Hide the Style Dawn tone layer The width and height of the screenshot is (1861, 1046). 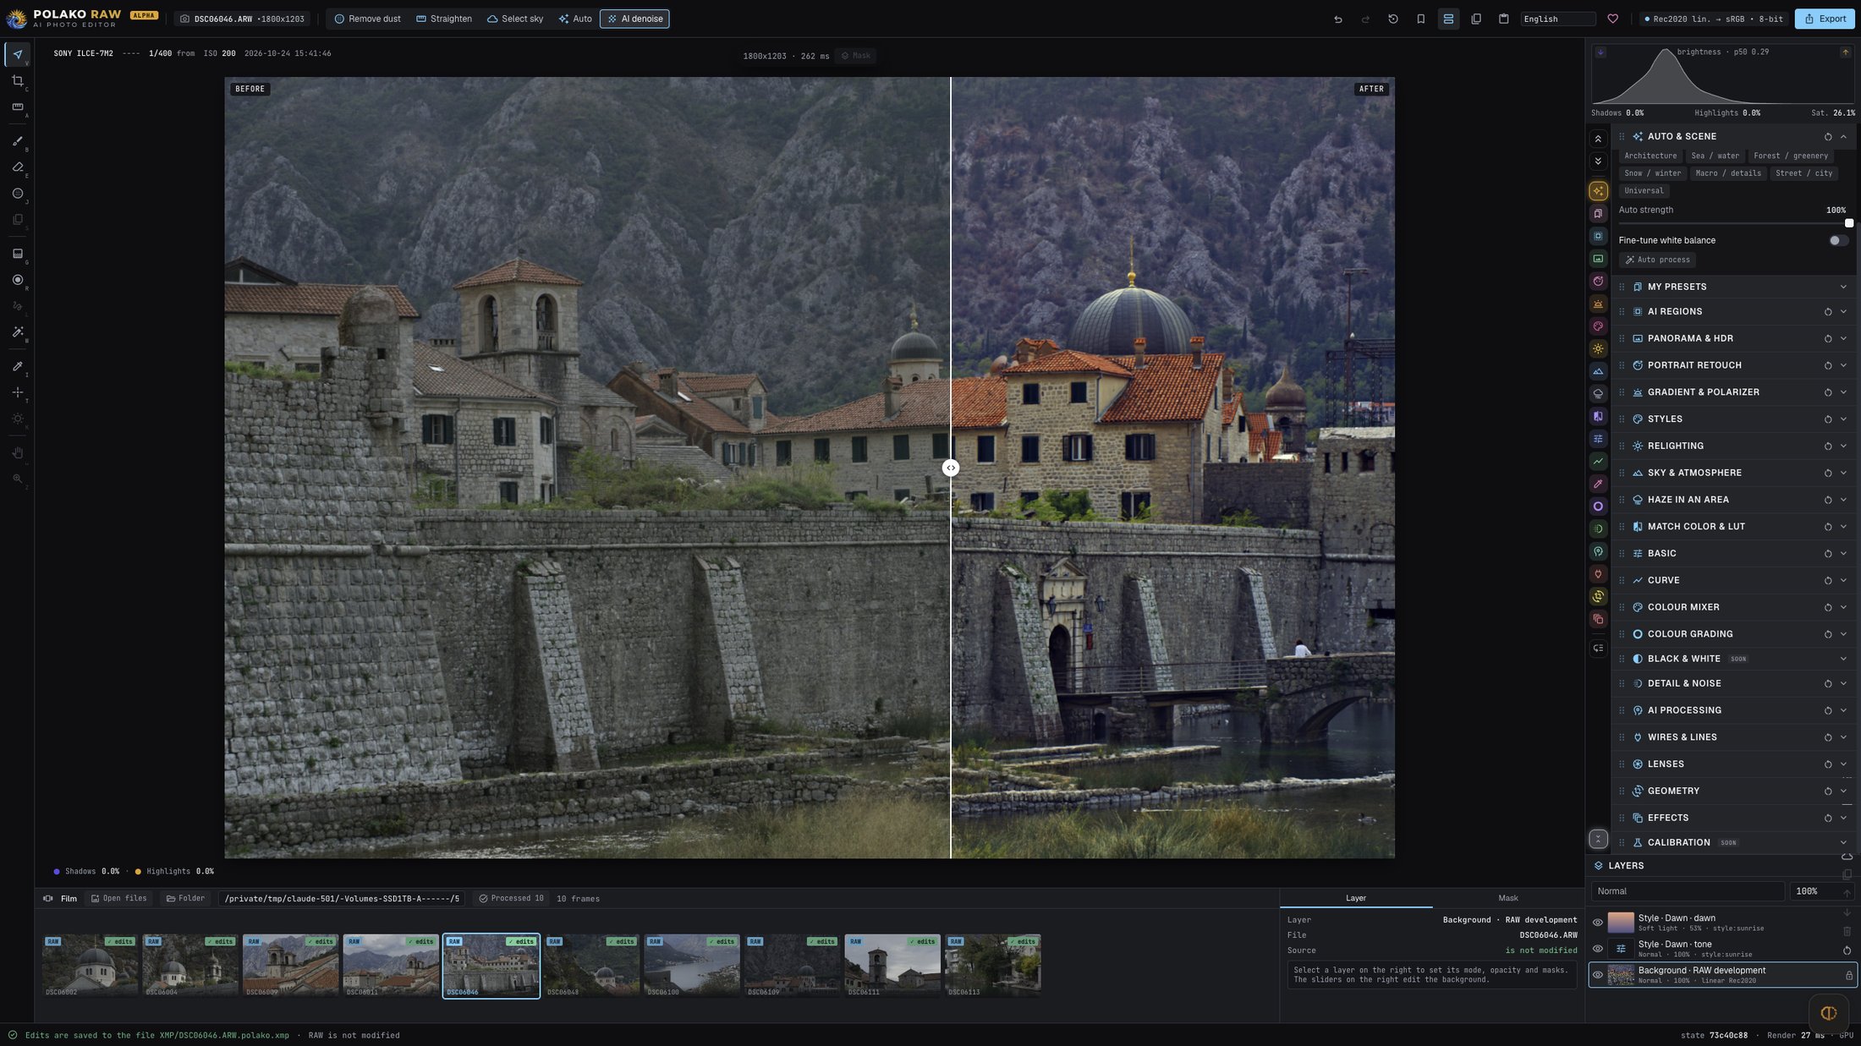coord(1598,949)
